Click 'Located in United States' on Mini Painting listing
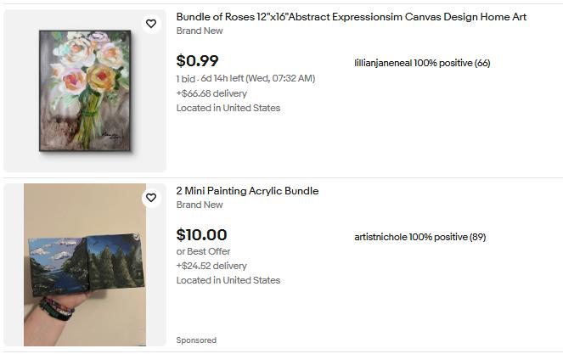563x354 pixels. (228, 280)
